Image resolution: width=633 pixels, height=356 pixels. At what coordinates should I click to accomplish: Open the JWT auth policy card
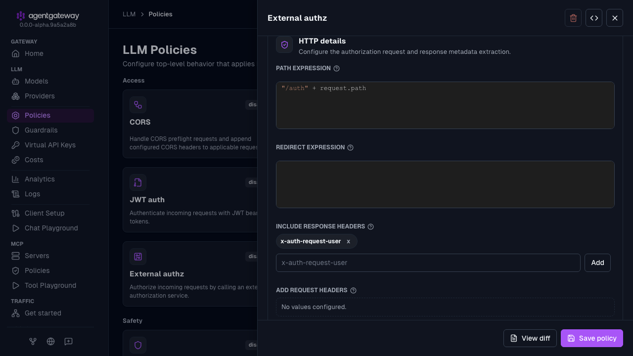(x=190, y=200)
